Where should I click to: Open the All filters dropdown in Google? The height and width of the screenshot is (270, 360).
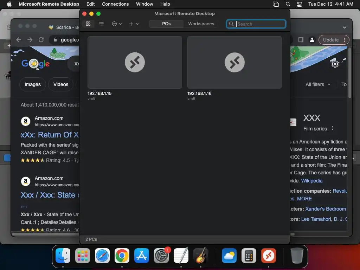coord(318,84)
